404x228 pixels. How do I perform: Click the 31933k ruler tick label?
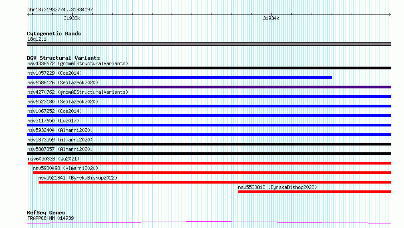coord(72,18)
